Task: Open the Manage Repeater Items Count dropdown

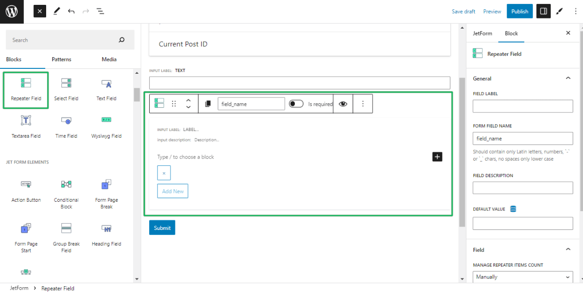Action: pyautogui.click(x=523, y=277)
